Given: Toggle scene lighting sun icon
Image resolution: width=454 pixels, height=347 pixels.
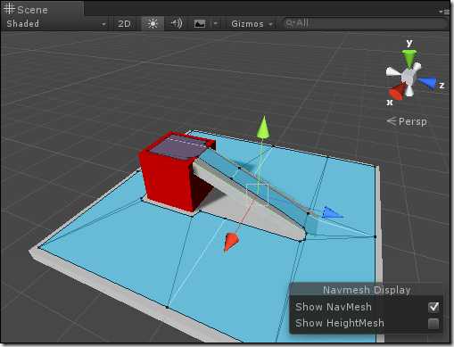Looking at the screenshot, I should tap(153, 23).
